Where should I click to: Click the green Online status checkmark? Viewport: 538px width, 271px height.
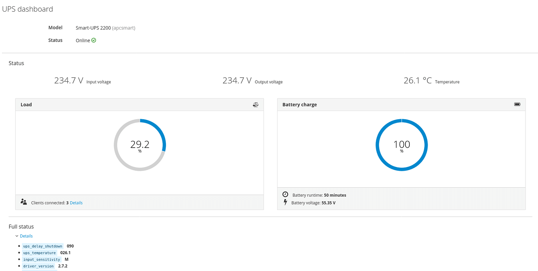93,40
